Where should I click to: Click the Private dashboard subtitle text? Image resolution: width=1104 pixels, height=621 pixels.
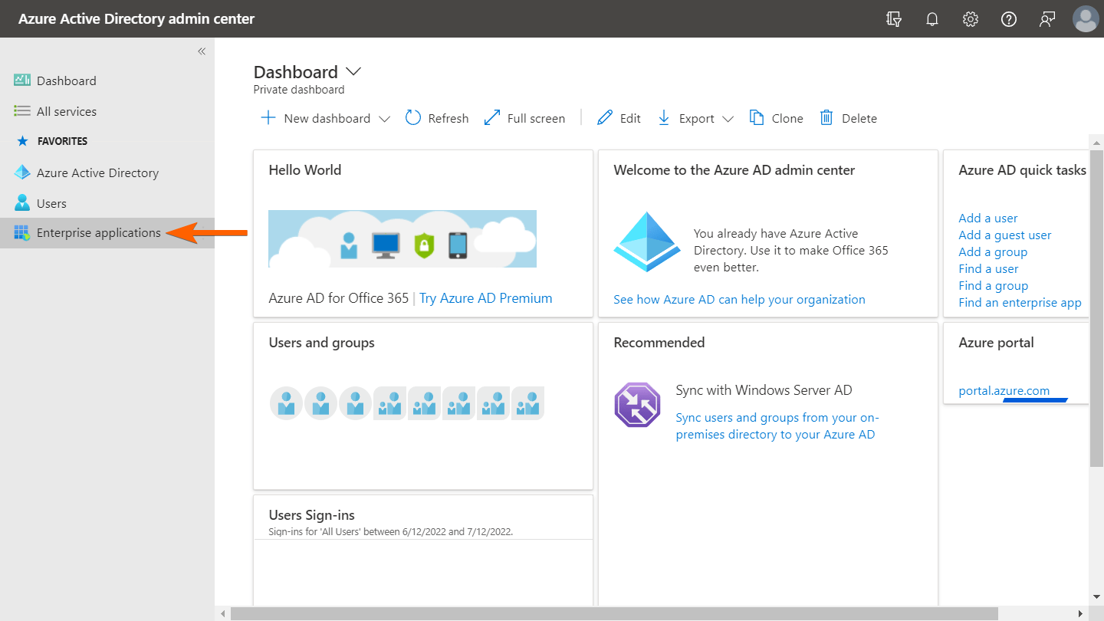(x=299, y=90)
